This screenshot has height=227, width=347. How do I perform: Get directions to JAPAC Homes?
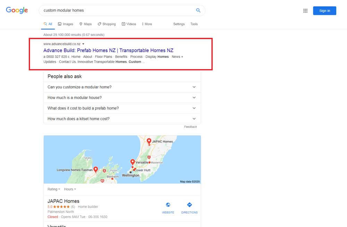point(189,205)
